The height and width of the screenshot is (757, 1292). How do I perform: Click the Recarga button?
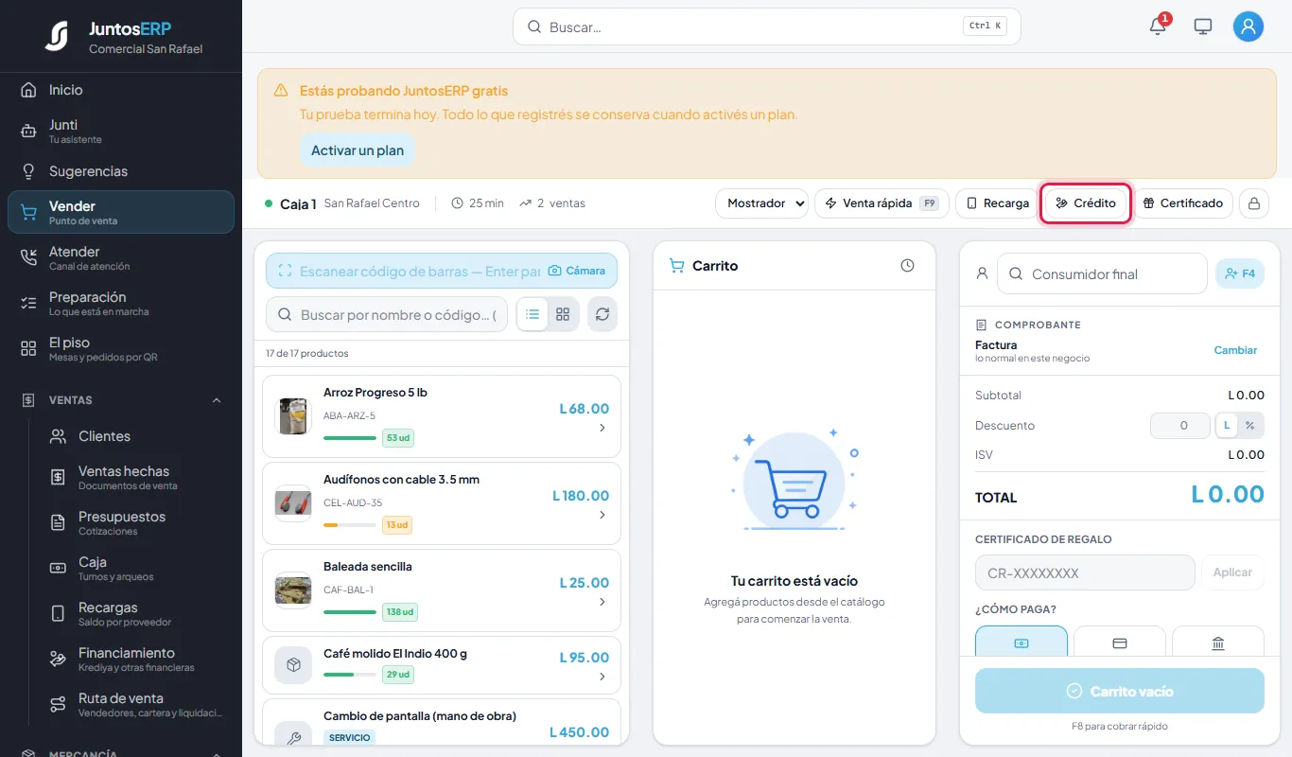(997, 203)
